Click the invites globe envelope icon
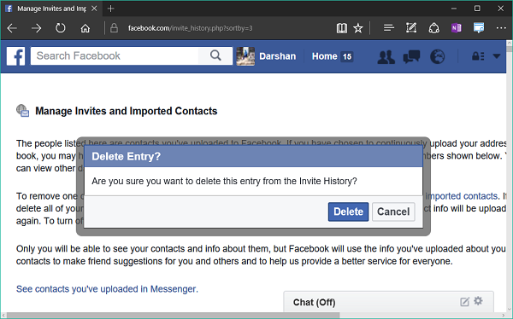Screen dimensions: 513x319 (x=23, y=111)
